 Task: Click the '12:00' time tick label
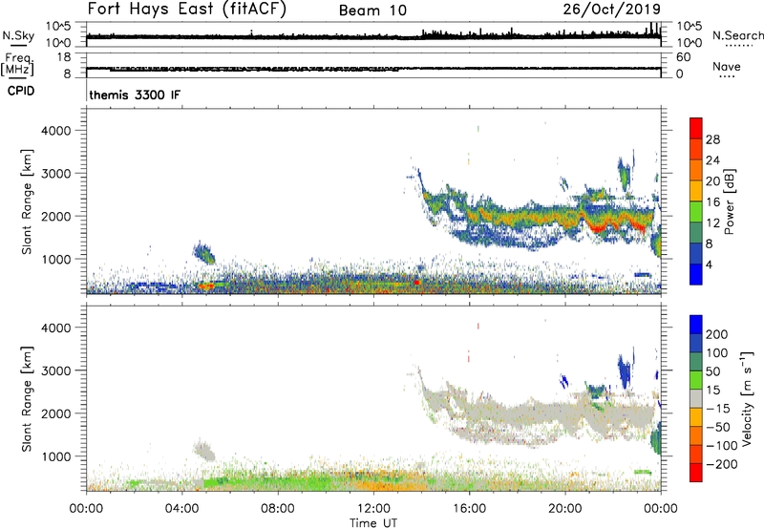click(x=373, y=509)
